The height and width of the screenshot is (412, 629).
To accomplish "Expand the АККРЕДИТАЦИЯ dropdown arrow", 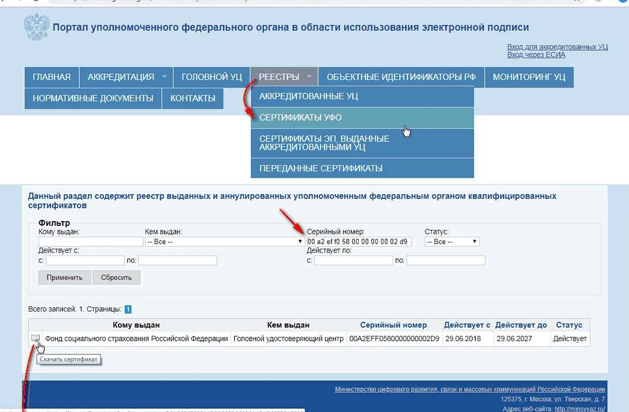I will (x=164, y=77).
